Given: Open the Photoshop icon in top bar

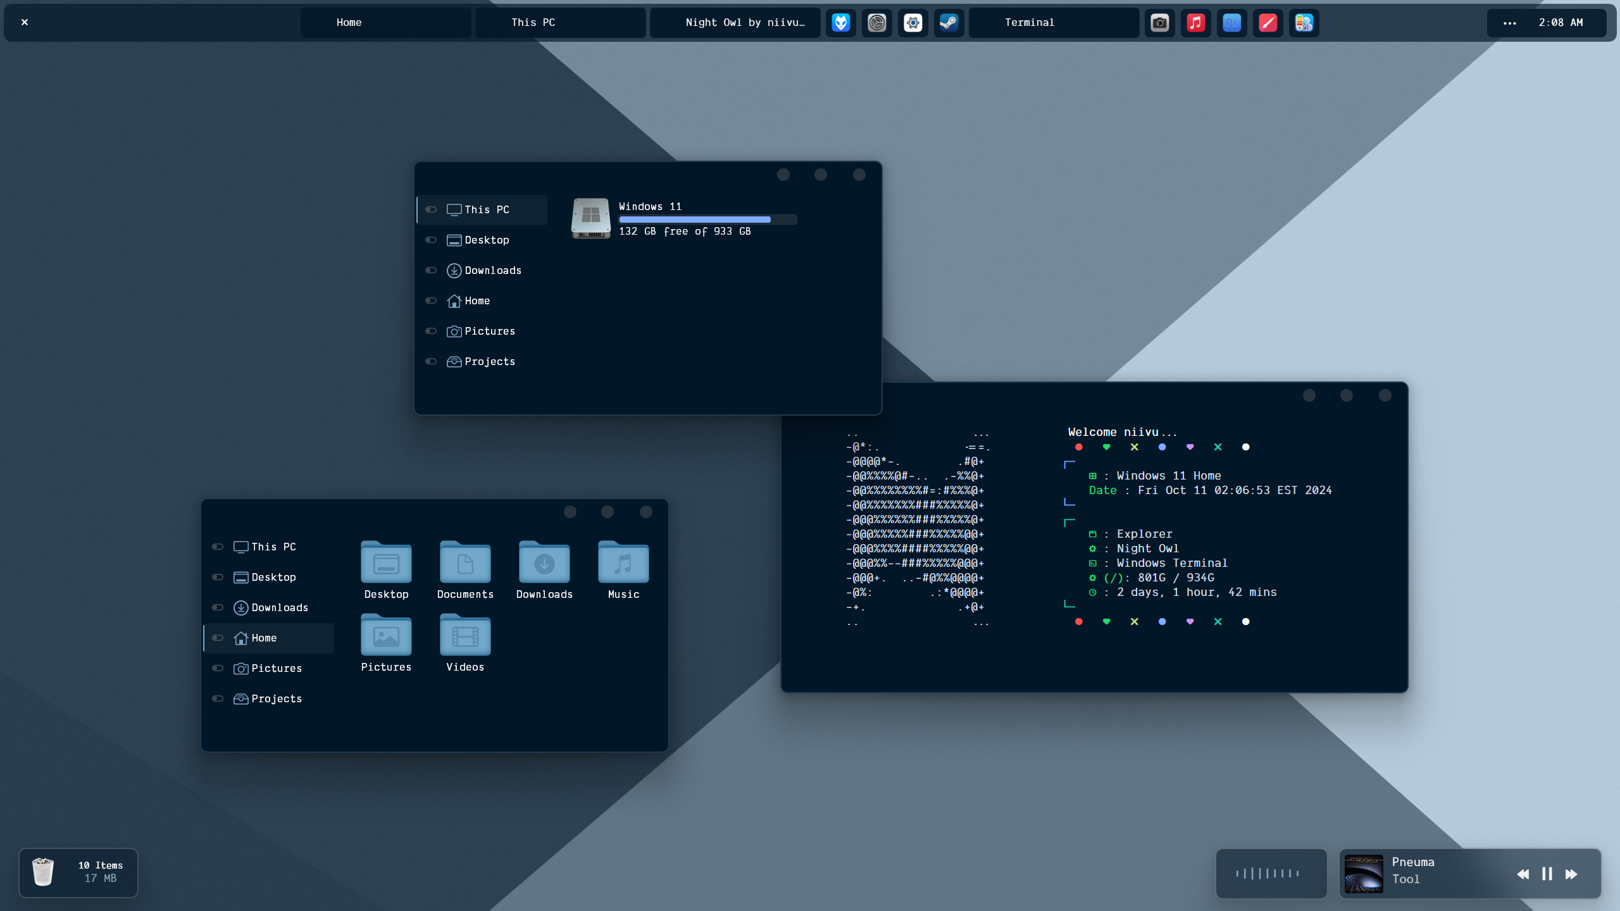Looking at the screenshot, I should [1231, 23].
